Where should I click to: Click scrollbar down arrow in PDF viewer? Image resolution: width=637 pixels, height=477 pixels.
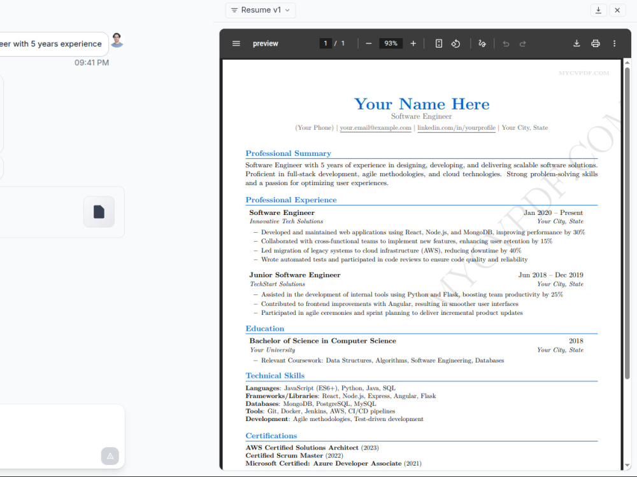tap(627, 466)
